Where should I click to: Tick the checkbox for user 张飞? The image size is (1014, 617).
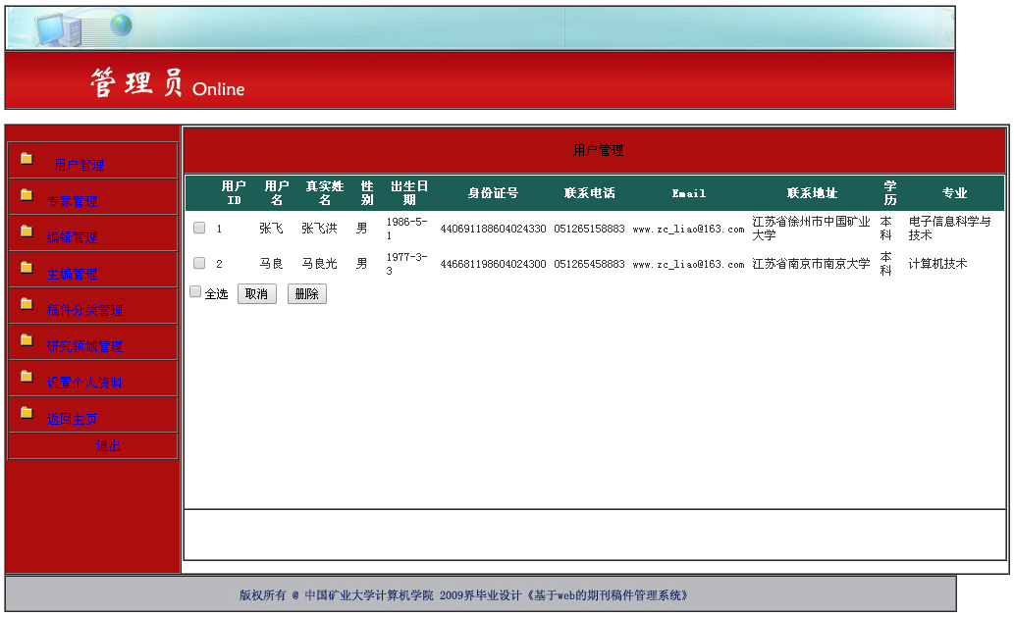tap(199, 228)
